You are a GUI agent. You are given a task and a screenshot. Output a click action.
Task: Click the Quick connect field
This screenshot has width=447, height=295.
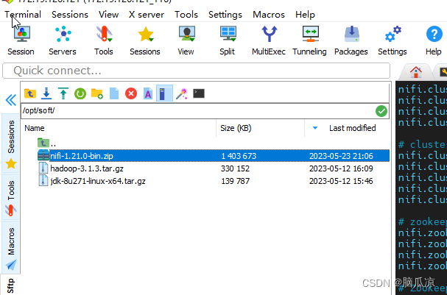pos(196,71)
